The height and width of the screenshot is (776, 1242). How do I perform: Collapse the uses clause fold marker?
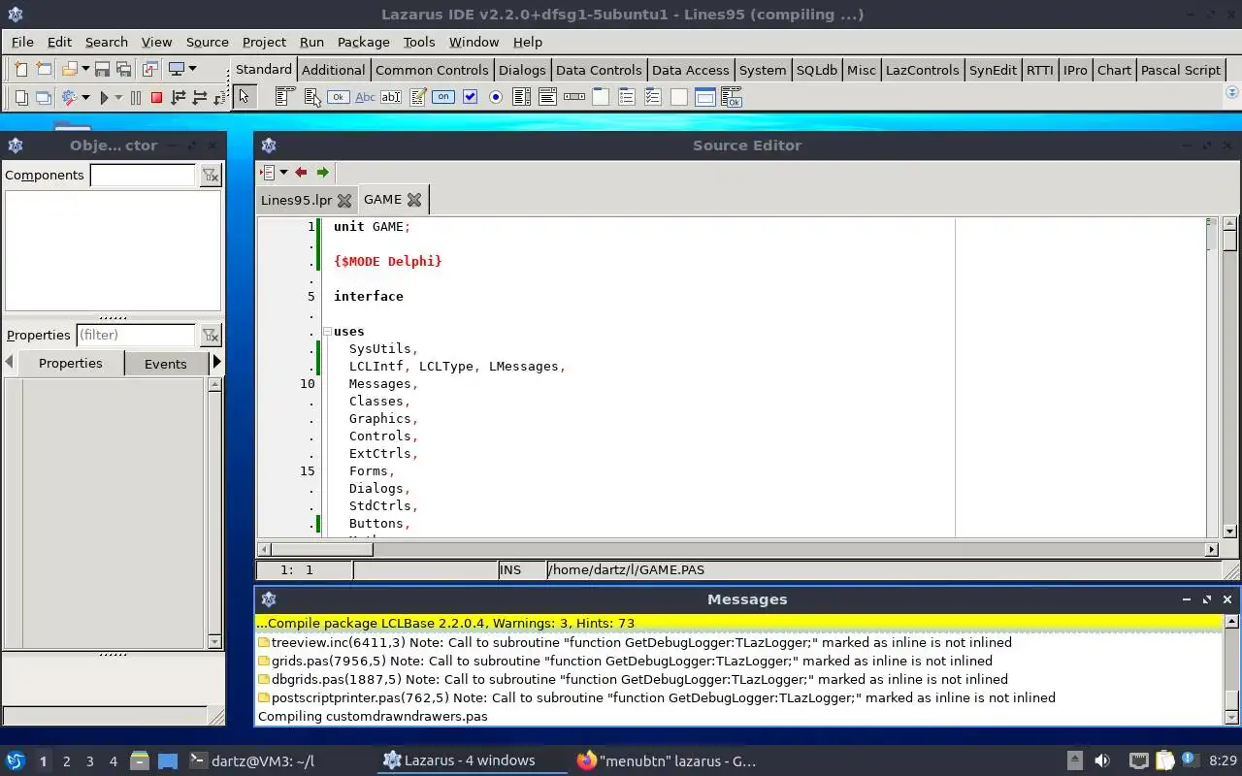coord(327,332)
